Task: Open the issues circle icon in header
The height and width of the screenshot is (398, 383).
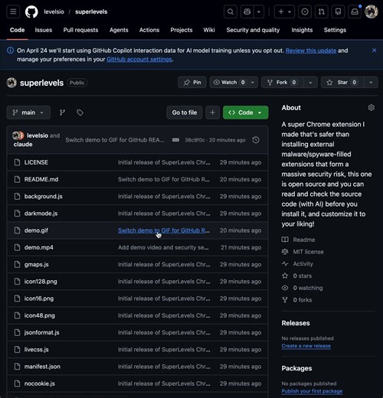Action: coord(305,11)
